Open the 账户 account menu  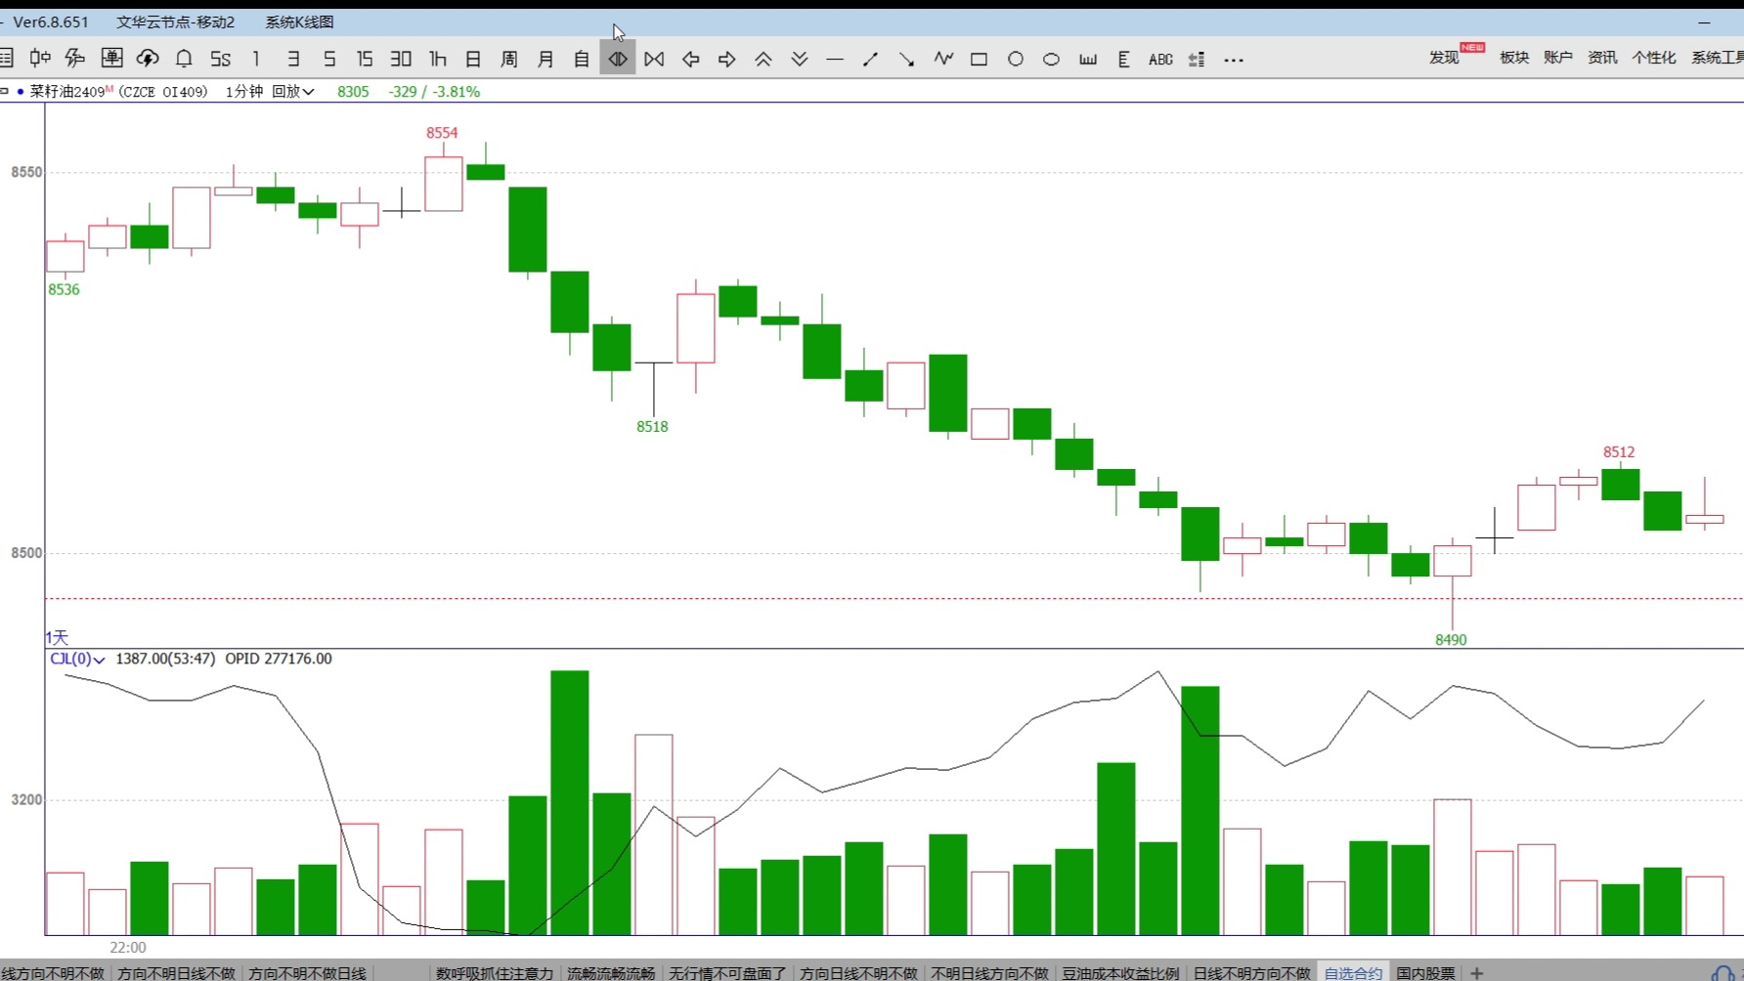1557,58
